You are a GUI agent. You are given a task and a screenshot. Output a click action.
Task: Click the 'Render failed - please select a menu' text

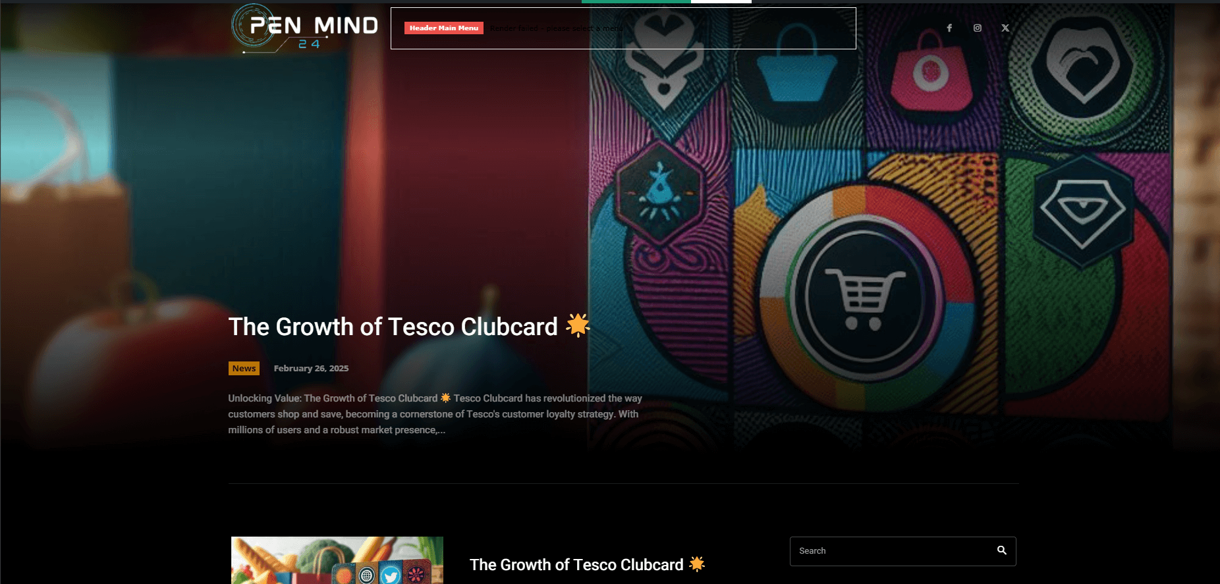[x=557, y=28]
